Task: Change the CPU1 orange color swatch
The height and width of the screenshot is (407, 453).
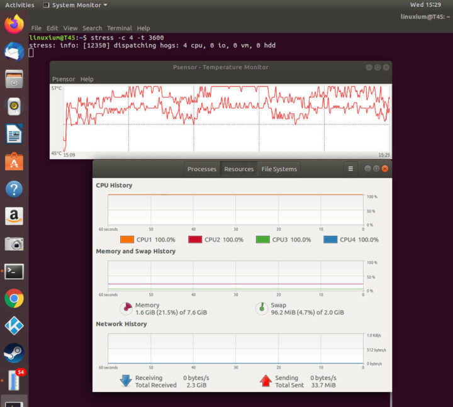Action: (x=126, y=240)
